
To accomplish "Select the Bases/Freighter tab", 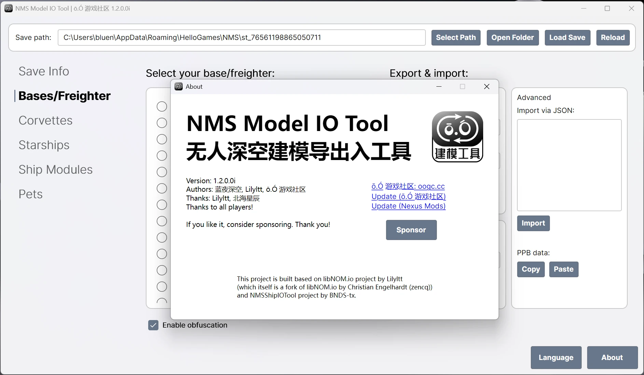I will pos(65,96).
